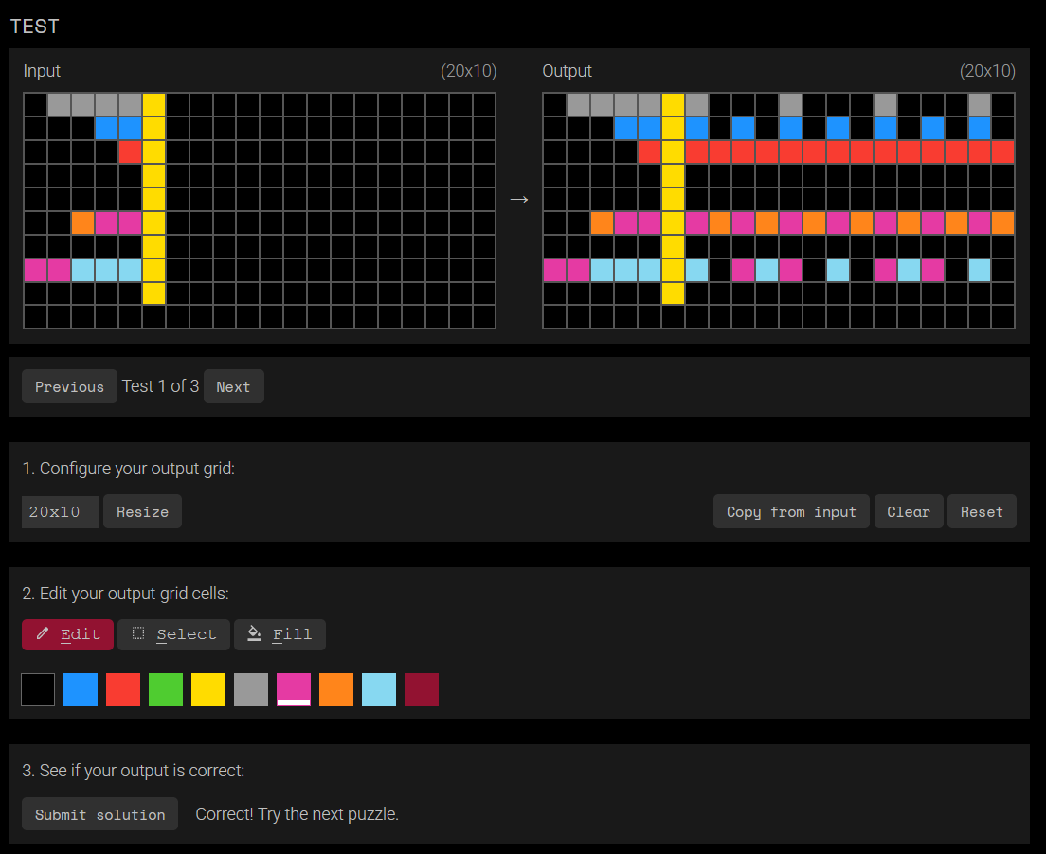Activate the Edit pencil tool
This screenshot has width=1046, height=854.
67,634
